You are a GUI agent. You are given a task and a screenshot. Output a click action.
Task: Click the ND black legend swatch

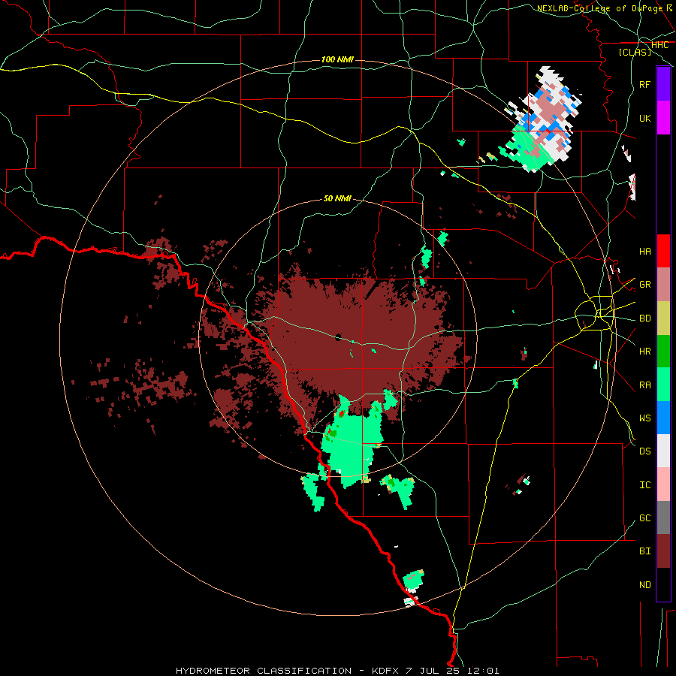click(663, 584)
